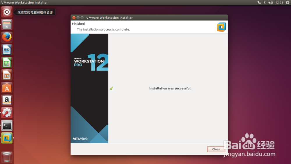
Task: Open Ubuntu Dash search launcher icon
Action: (7, 12)
